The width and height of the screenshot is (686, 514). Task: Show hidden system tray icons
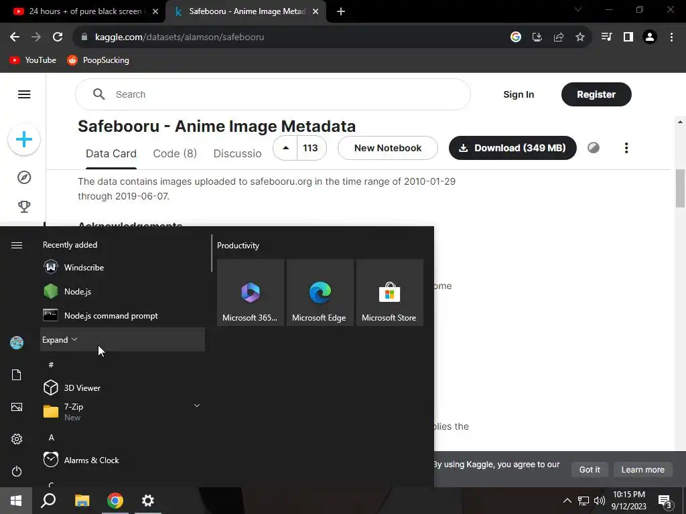coord(567,501)
